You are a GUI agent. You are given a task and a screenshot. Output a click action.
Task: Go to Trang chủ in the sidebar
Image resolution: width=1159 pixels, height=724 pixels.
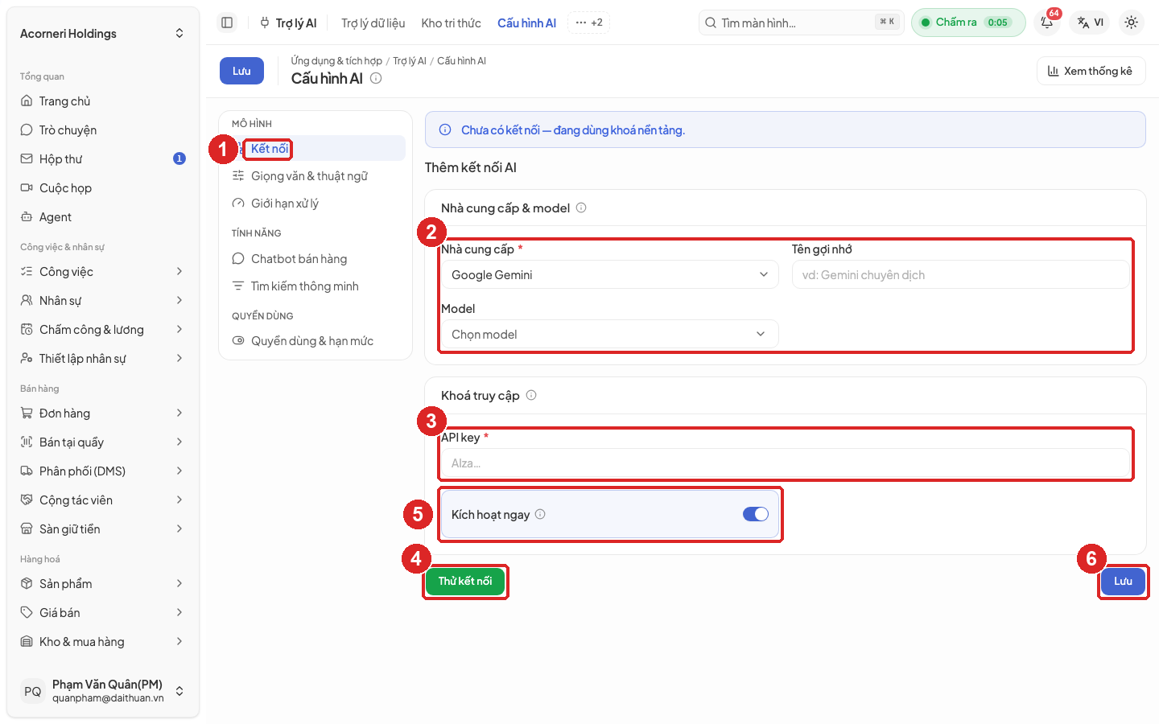103,101
